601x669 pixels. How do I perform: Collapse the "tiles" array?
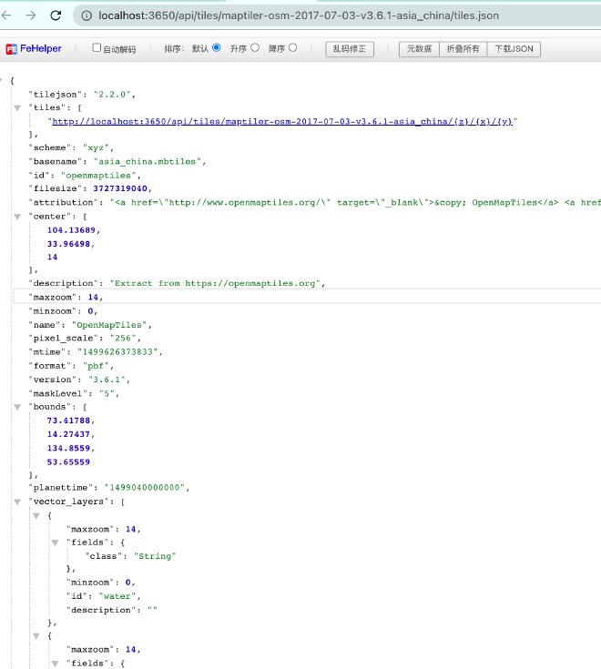coord(17,108)
